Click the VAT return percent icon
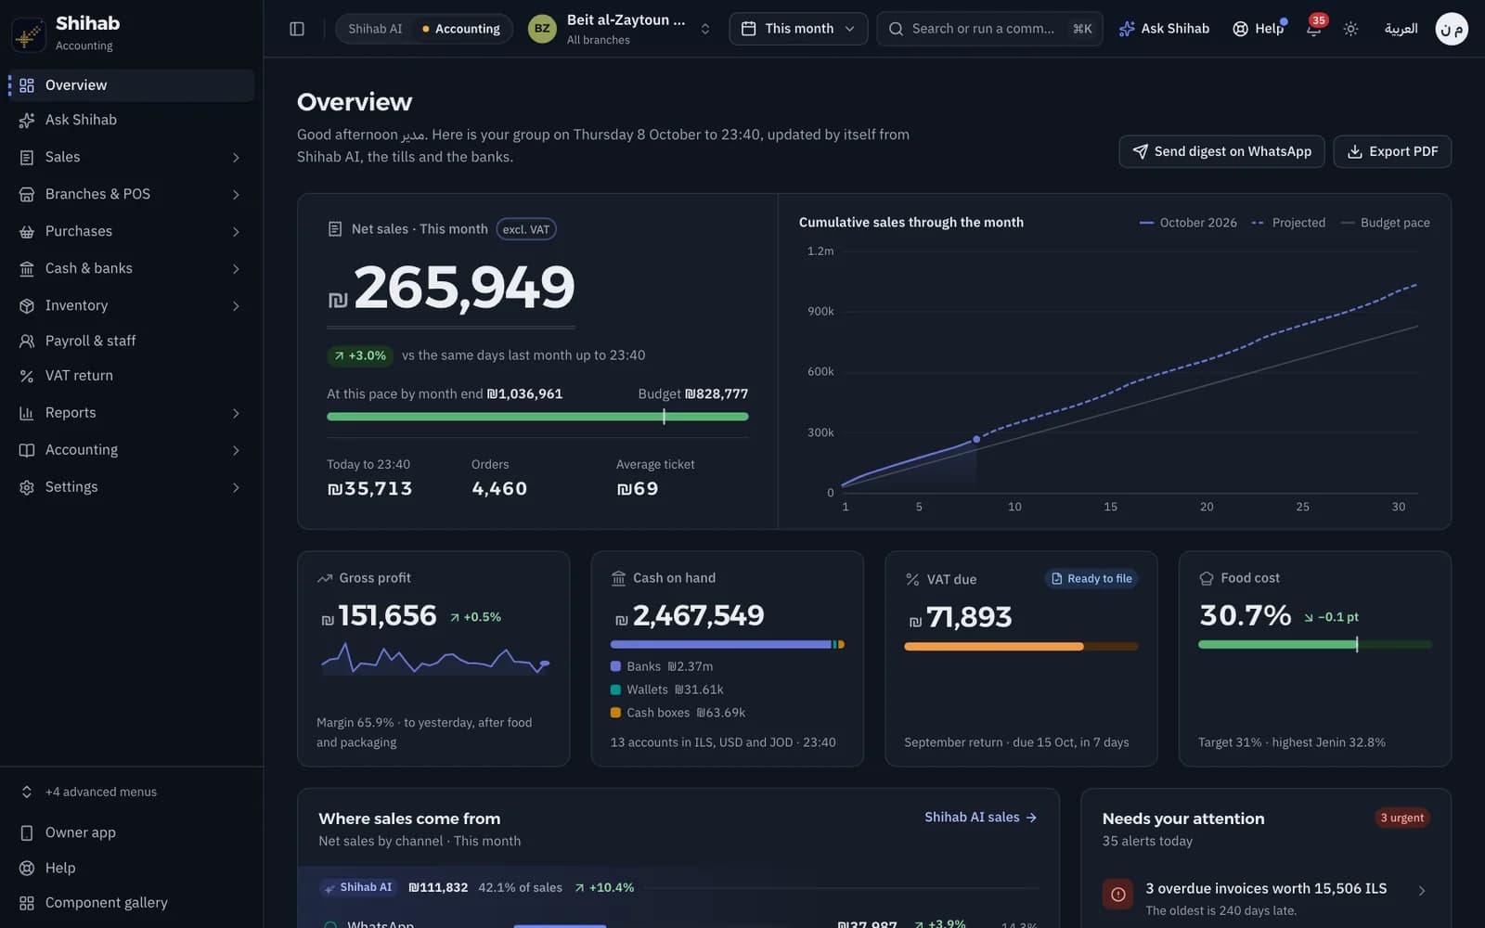This screenshot has width=1485, height=928. point(27,376)
